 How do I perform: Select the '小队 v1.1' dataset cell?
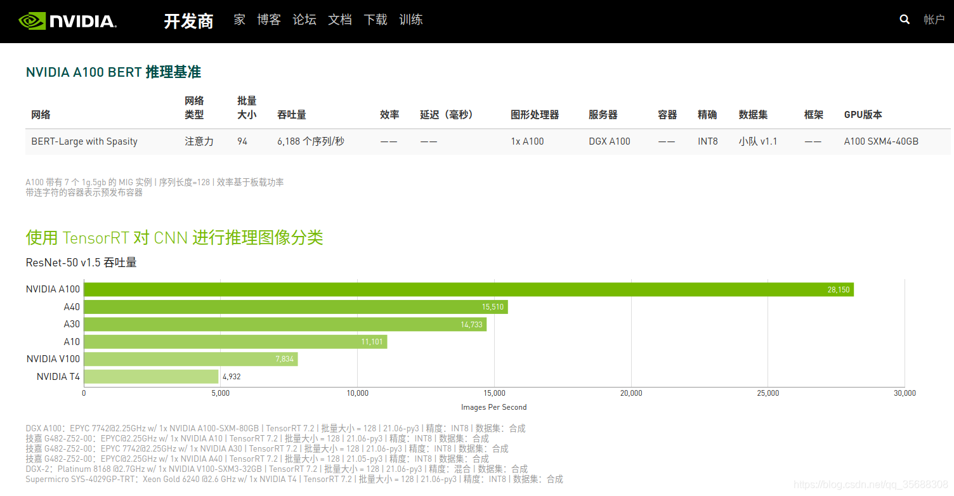click(758, 141)
